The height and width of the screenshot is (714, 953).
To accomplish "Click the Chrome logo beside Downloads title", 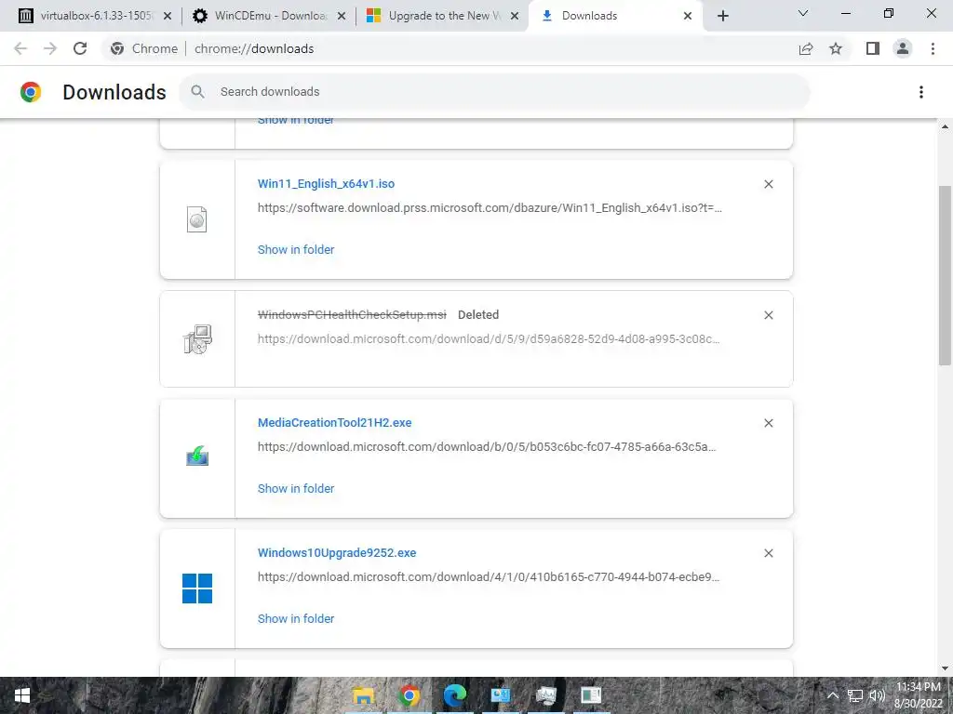I will tap(31, 92).
